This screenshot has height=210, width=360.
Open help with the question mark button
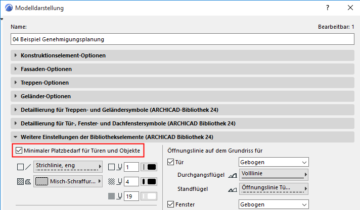[x=328, y=8]
